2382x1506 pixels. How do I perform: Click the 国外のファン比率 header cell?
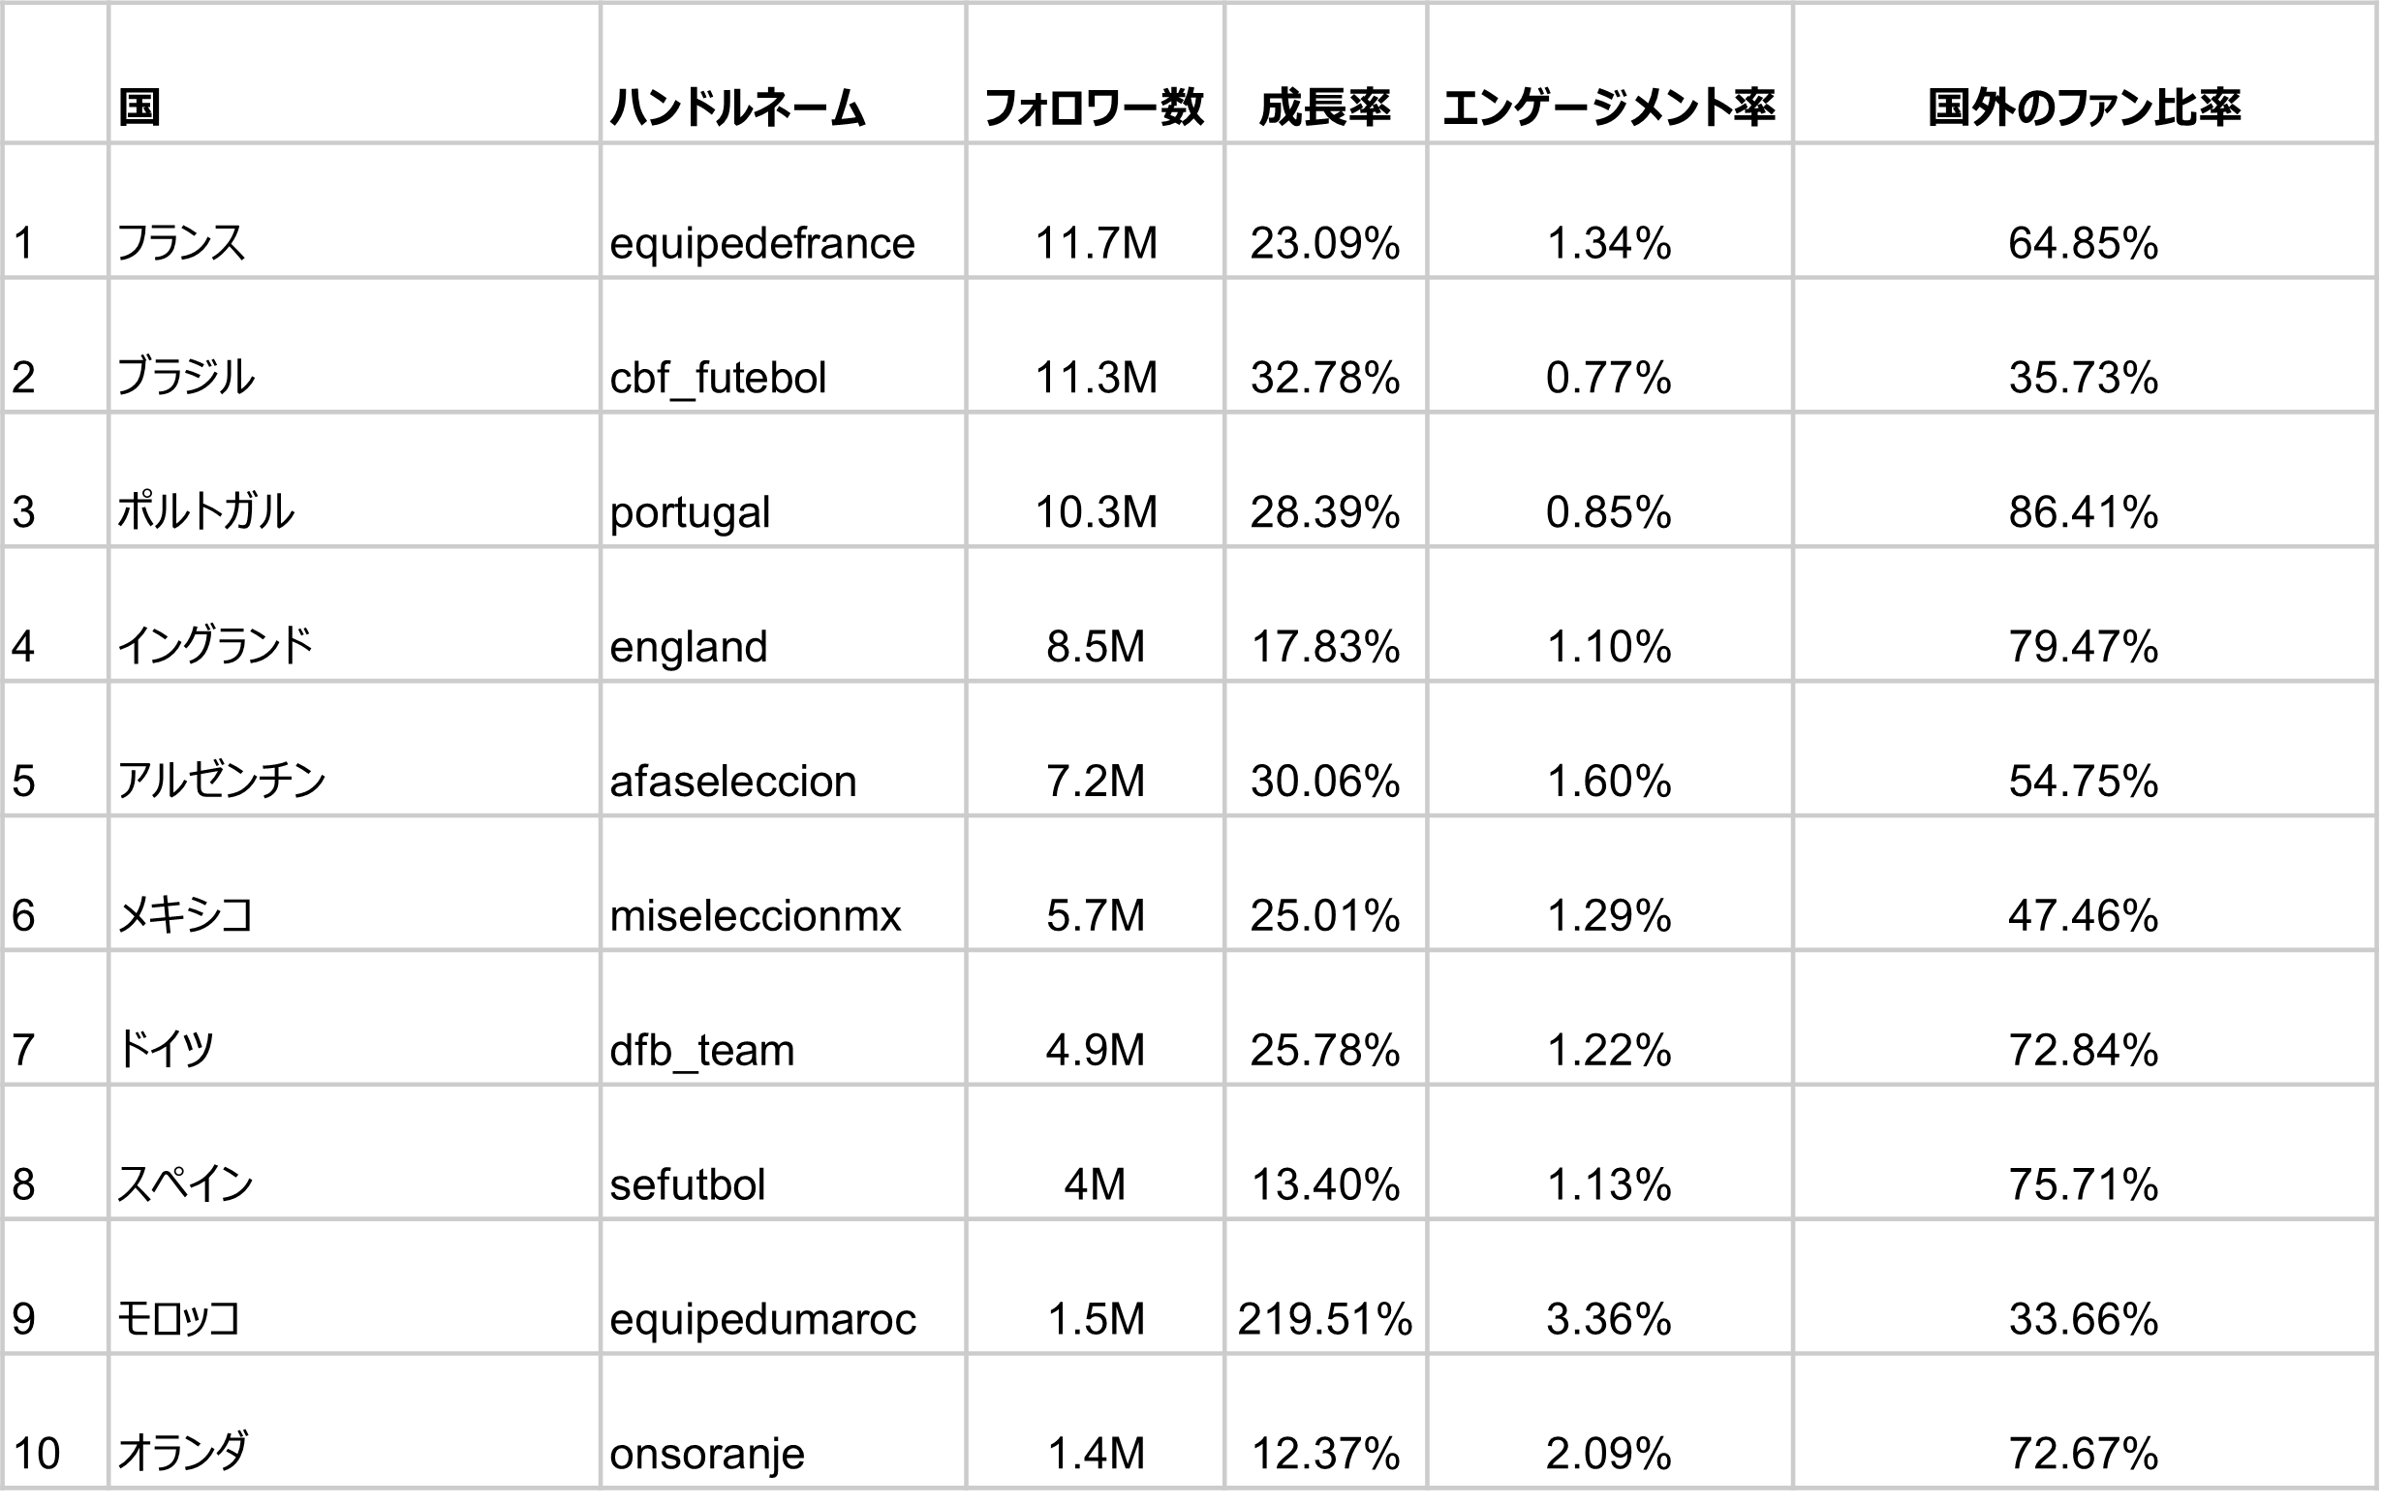[2085, 75]
